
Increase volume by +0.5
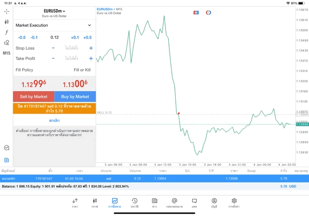[x=87, y=37]
